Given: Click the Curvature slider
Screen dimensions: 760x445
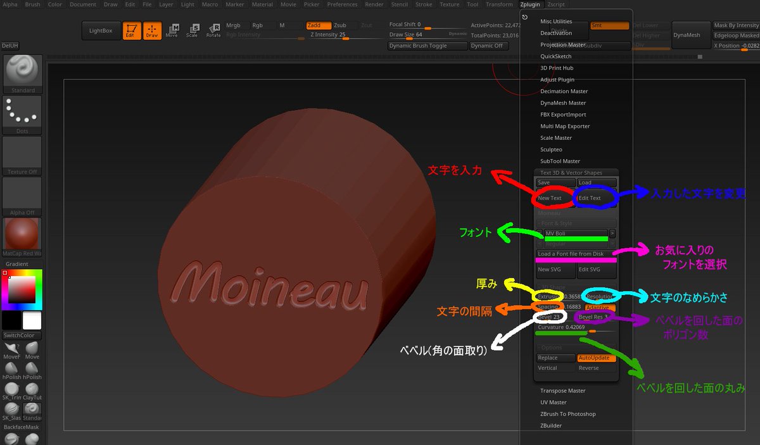Looking at the screenshot, I should (x=576, y=328).
